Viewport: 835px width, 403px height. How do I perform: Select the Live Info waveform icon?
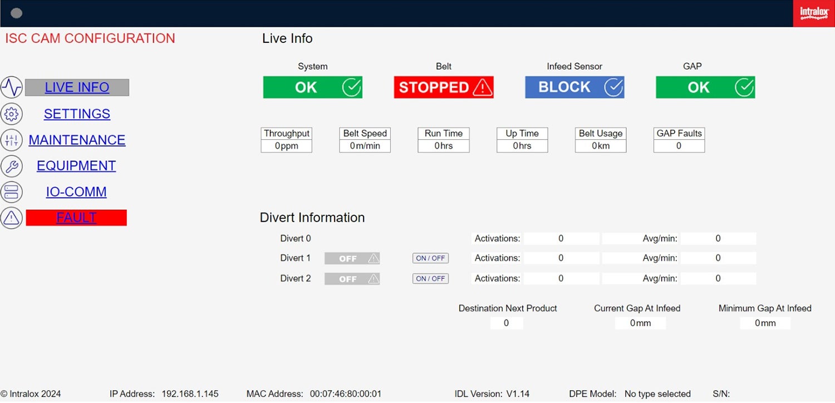tap(12, 87)
